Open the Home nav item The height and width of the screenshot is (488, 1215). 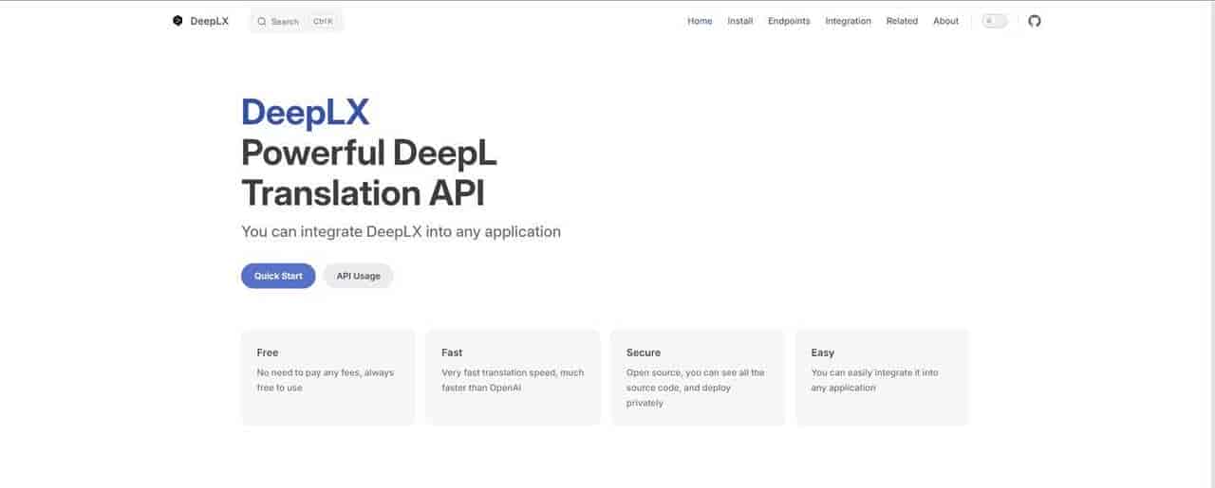tap(700, 21)
